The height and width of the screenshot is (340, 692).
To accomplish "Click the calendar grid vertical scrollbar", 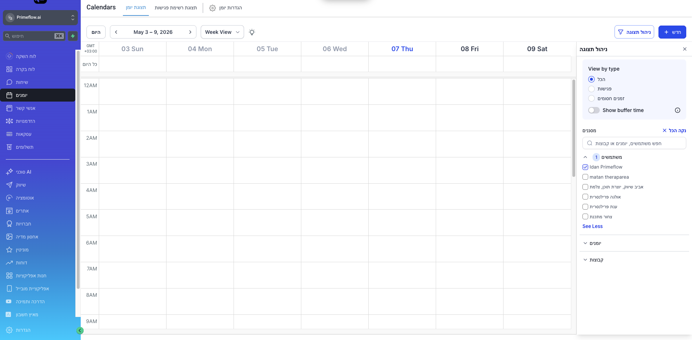I will pyautogui.click(x=574, y=128).
